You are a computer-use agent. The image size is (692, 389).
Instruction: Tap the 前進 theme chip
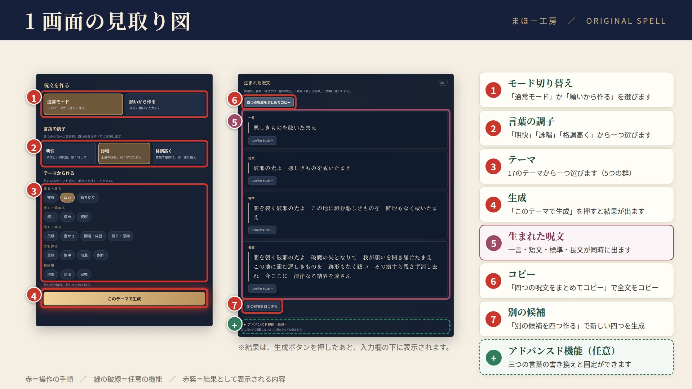tap(84, 255)
